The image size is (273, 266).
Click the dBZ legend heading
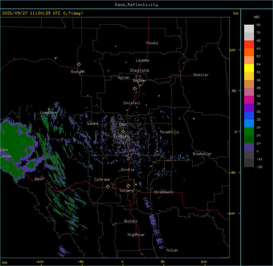[257, 17]
